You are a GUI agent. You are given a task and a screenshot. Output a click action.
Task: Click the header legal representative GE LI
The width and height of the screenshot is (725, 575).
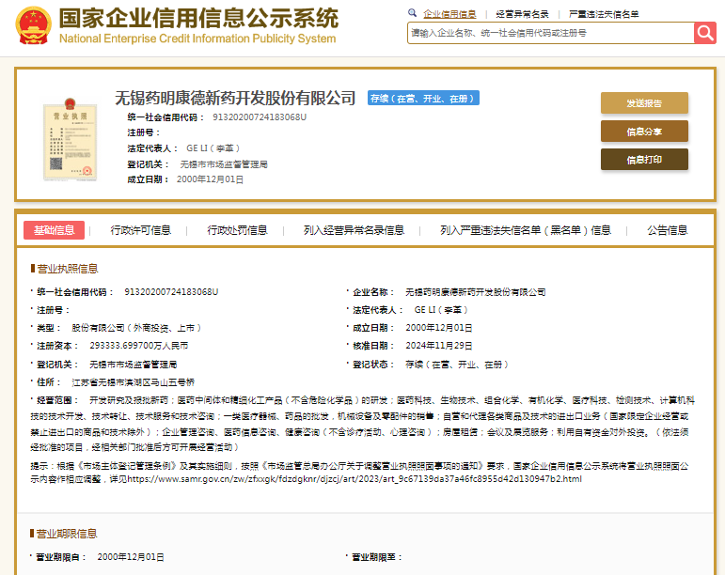click(213, 148)
